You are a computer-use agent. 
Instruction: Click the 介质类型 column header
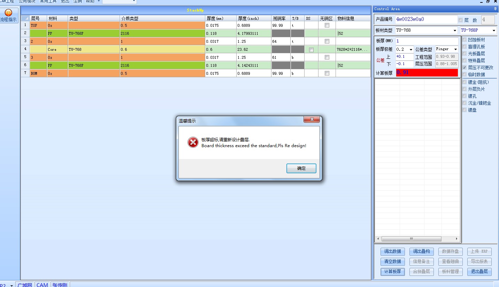162,18
